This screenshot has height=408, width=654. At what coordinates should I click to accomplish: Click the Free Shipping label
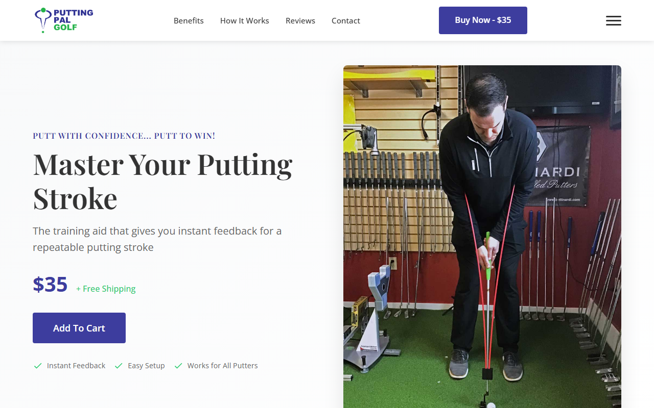tap(105, 288)
